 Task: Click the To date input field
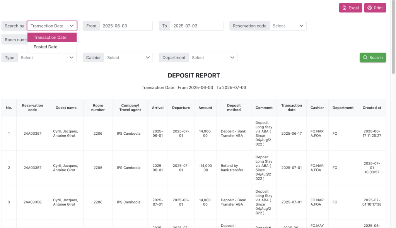196,26
